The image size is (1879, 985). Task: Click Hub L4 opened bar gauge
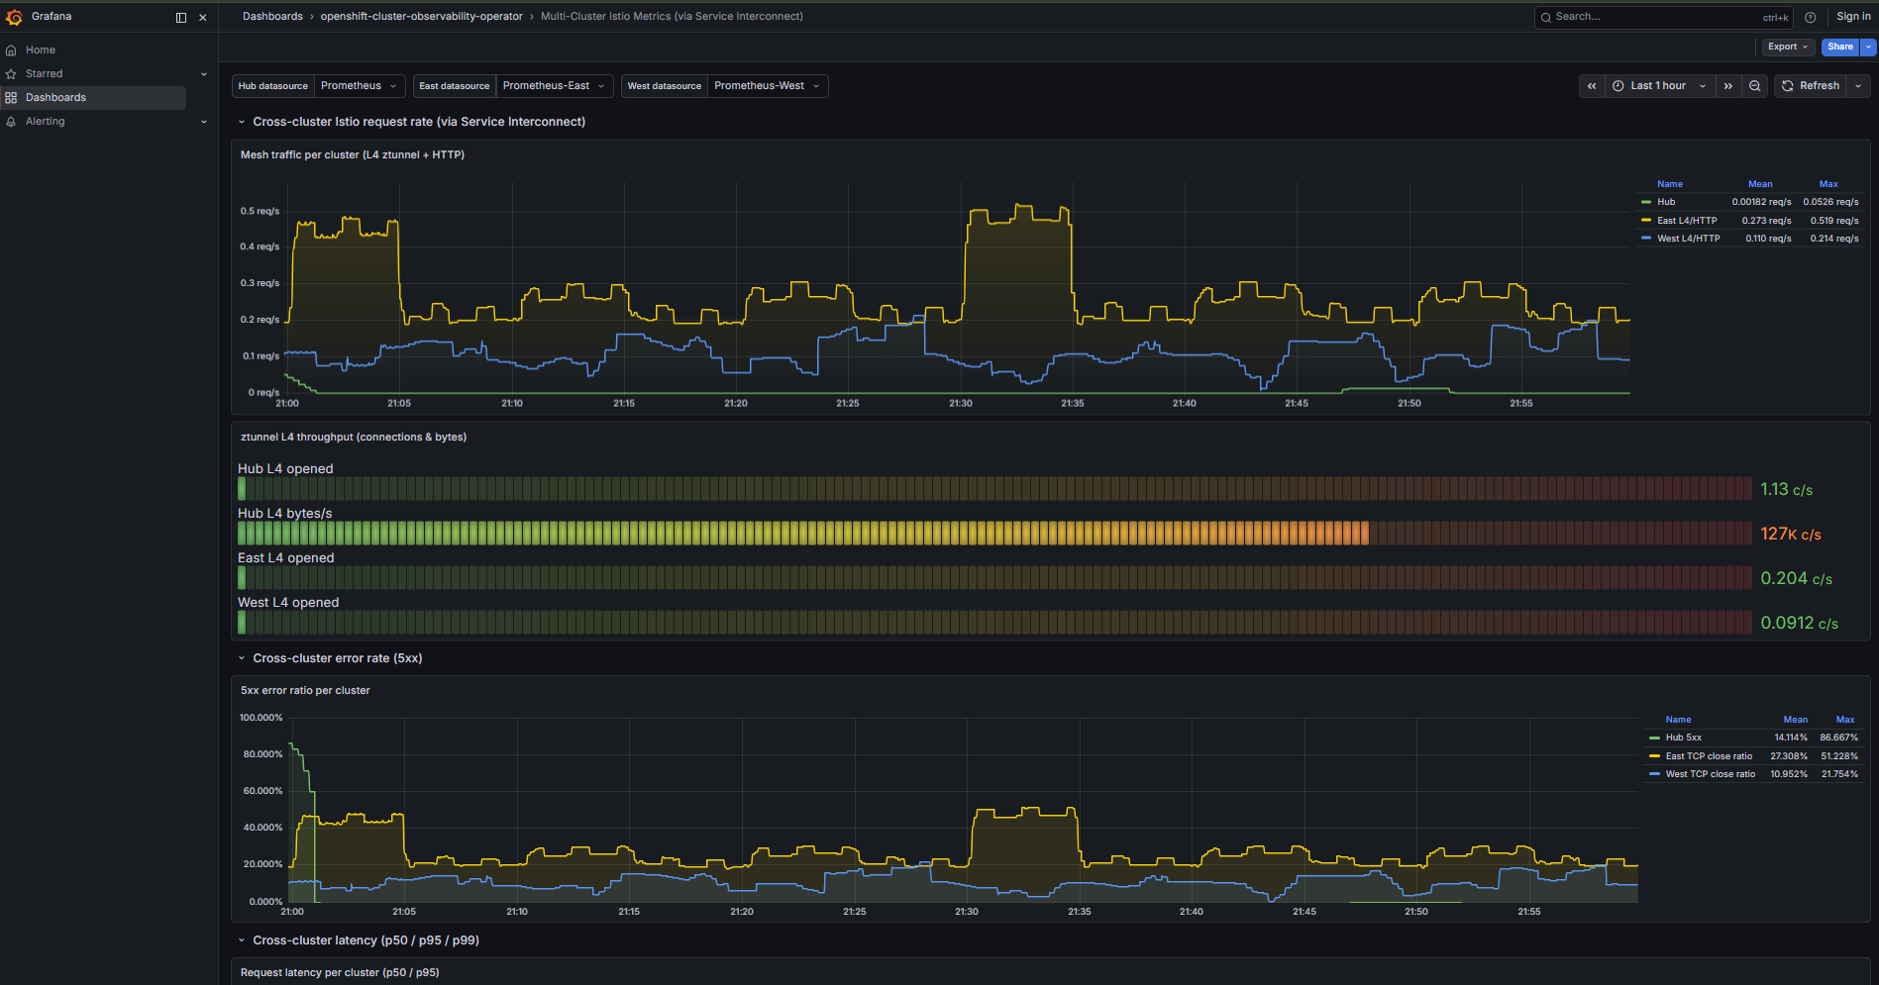point(994,489)
